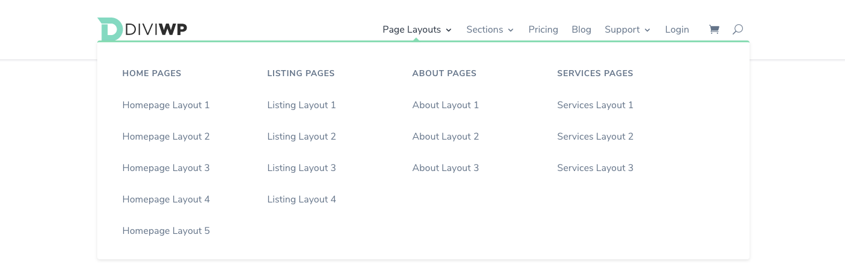Open the Blog menu link
The width and height of the screenshot is (845, 275).
pyautogui.click(x=581, y=30)
